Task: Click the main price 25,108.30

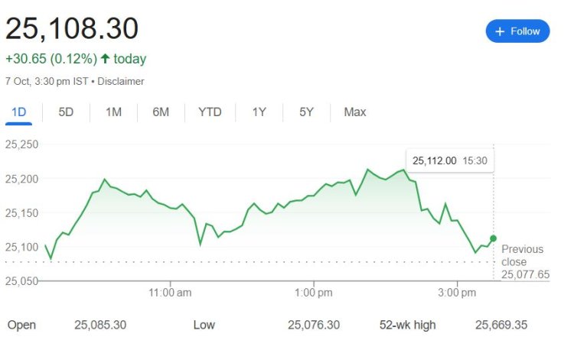Action: pos(73,28)
